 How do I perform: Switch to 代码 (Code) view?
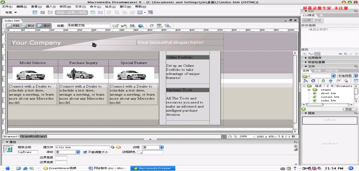[13, 26]
